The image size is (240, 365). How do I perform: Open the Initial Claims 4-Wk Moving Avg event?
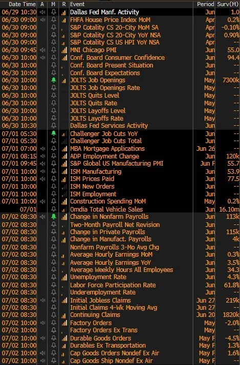pyautogui.click(x=114, y=308)
